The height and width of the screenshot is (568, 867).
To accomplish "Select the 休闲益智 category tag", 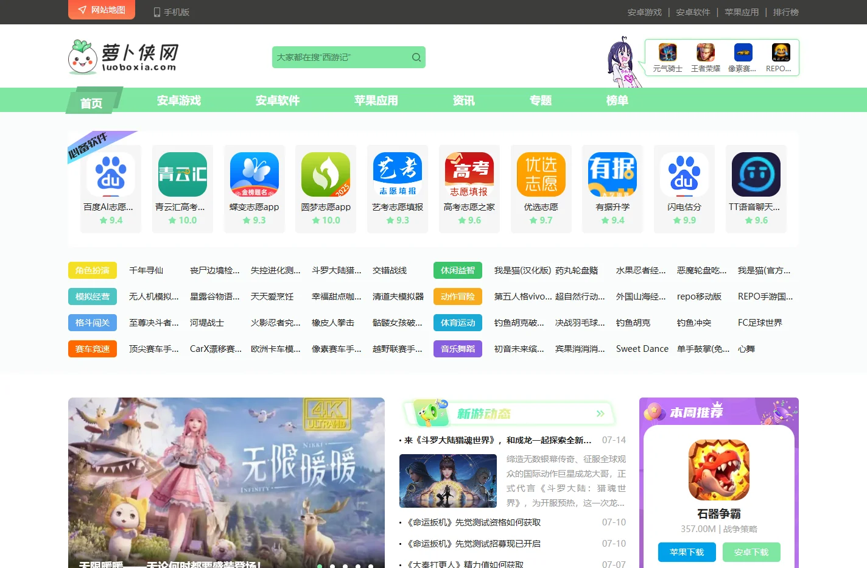I will (458, 270).
